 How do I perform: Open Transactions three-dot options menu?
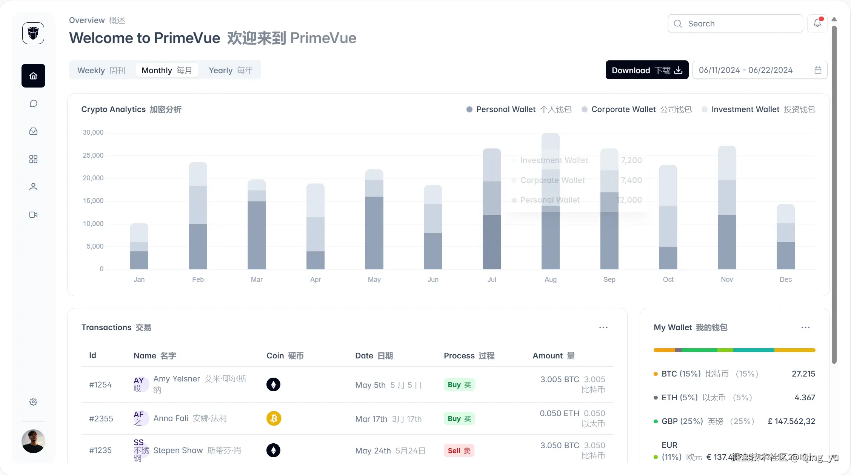click(603, 327)
